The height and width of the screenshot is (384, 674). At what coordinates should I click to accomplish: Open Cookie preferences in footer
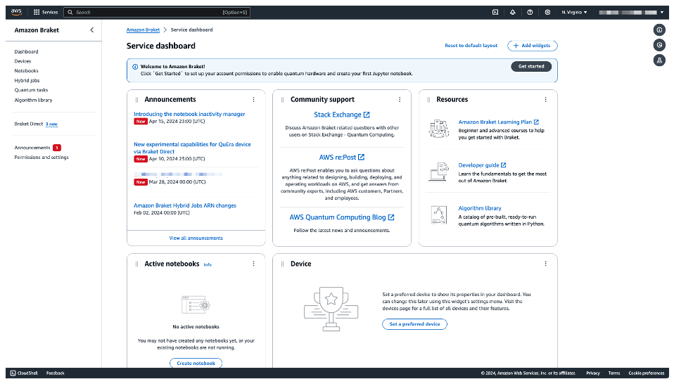646,373
